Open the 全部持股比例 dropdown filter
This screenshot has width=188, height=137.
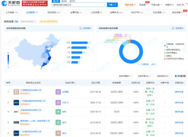point(163,76)
